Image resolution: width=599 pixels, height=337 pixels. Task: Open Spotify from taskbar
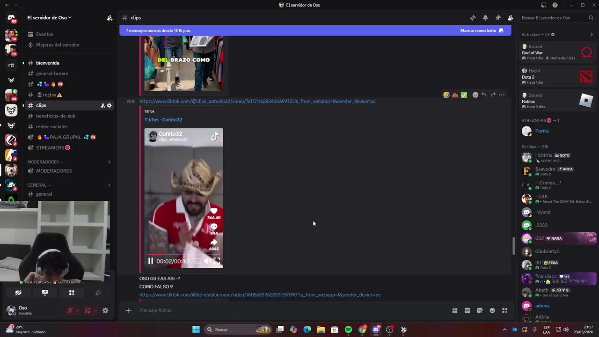(348, 330)
